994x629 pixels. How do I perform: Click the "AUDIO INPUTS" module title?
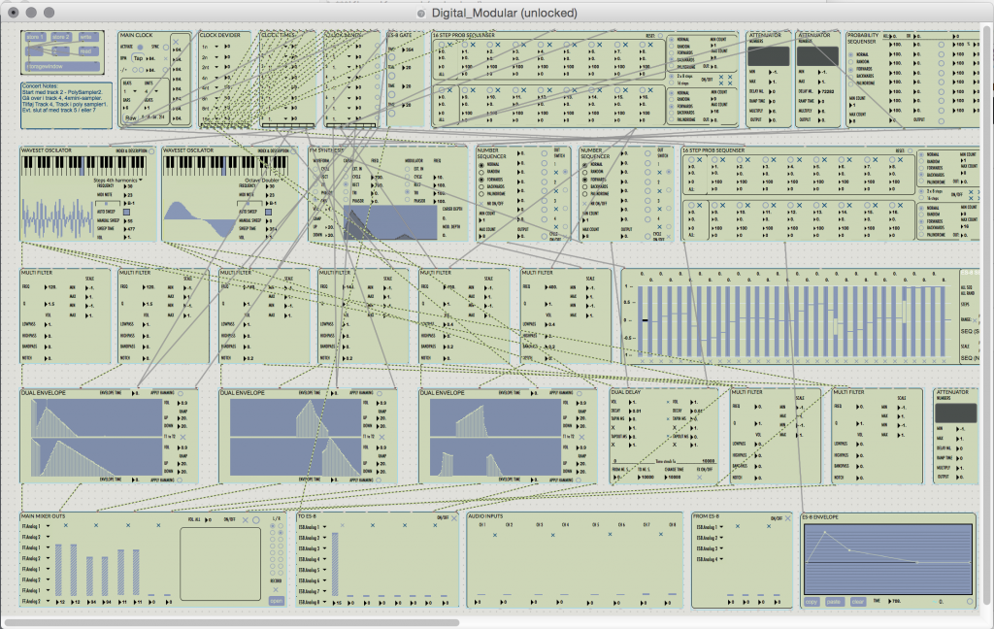[x=485, y=516]
